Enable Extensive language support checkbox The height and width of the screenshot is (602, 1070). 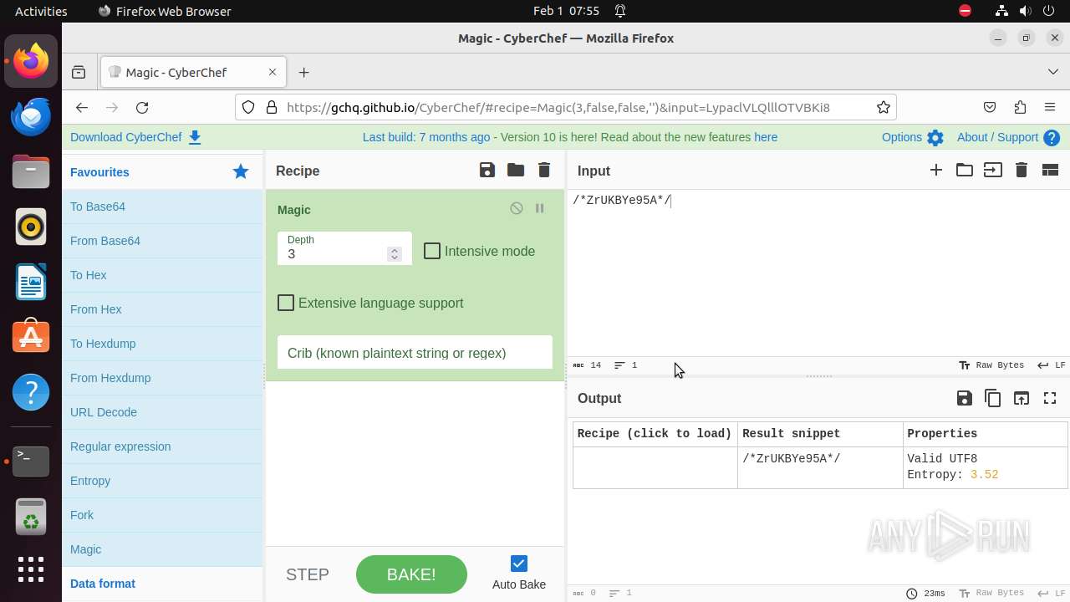[286, 303]
